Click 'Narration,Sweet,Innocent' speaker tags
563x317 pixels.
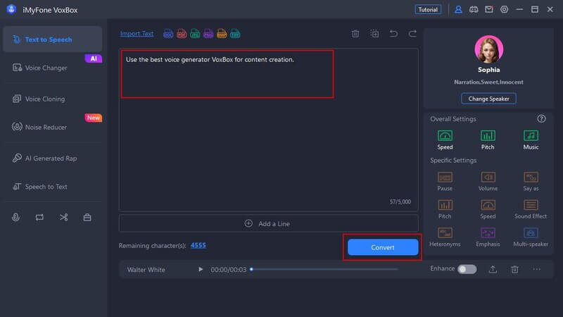tap(488, 82)
